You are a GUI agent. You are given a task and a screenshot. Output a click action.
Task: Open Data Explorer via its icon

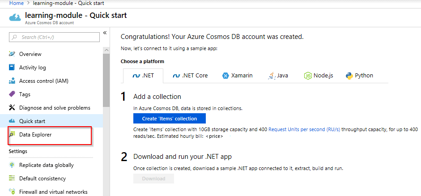[12, 135]
